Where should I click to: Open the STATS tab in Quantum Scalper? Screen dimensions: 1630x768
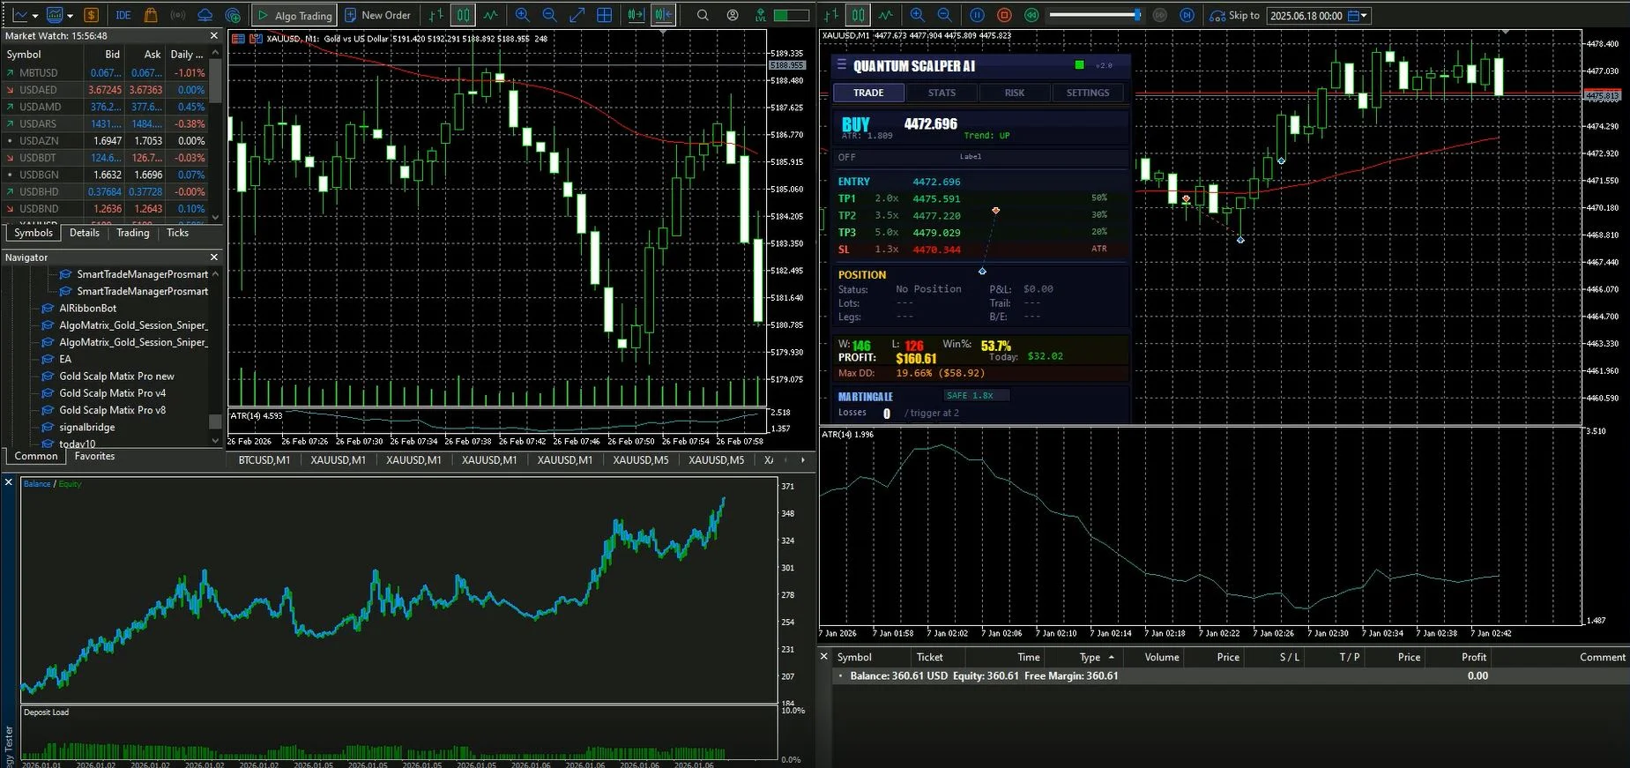(942, 93)
